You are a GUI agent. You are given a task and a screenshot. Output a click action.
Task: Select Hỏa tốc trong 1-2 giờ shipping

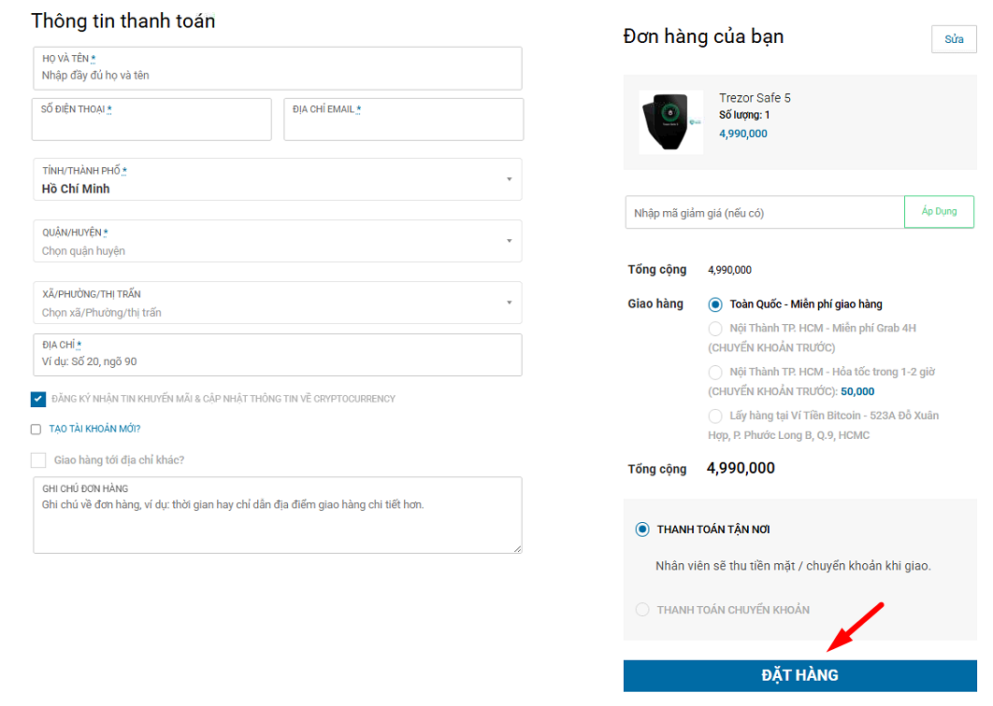pos(715,372)
